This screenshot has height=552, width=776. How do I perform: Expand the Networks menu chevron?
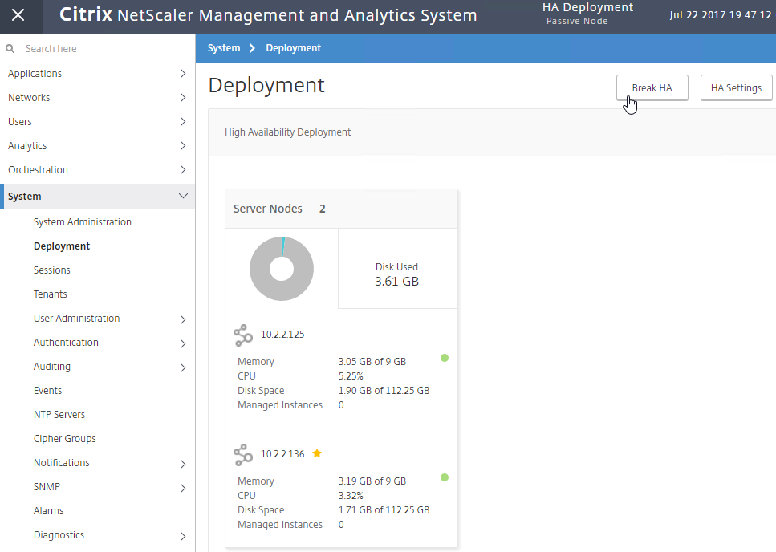(183, 97)
